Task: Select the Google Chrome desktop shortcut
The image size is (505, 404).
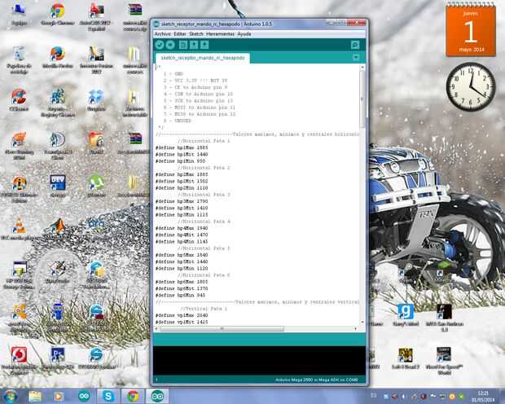Action: coord(58,15)
